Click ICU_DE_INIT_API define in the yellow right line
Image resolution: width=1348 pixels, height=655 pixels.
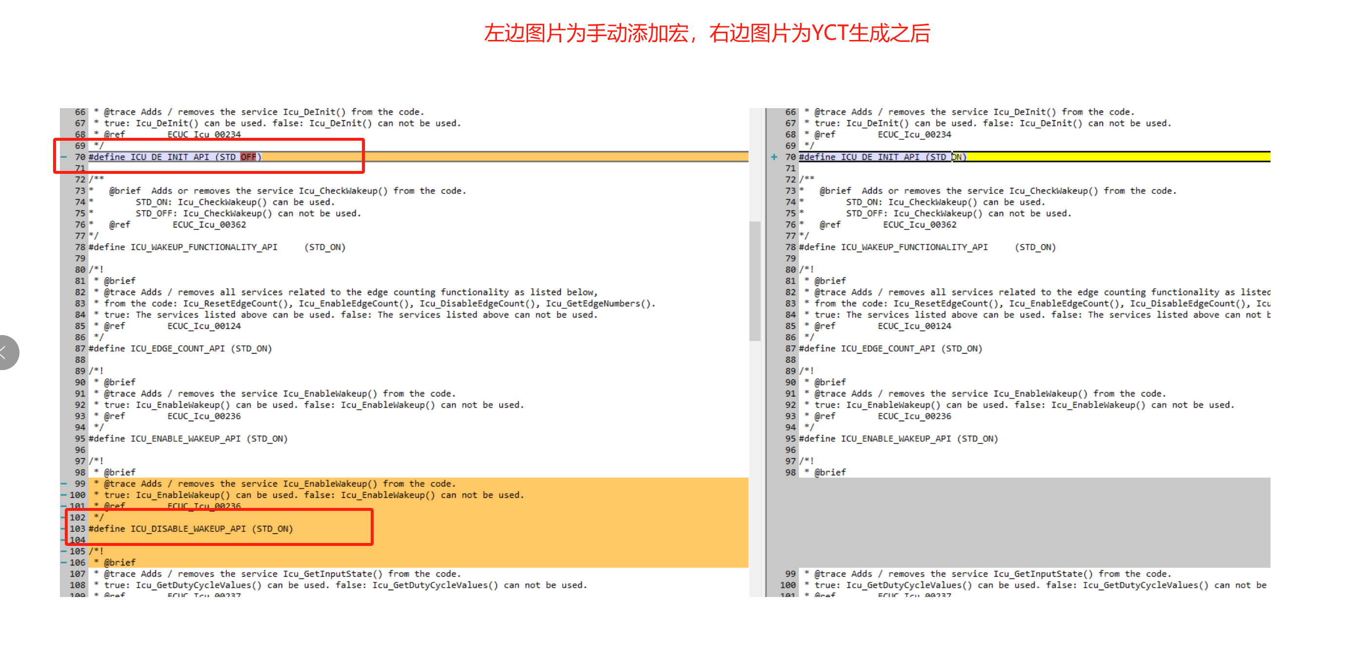point(883,157)
